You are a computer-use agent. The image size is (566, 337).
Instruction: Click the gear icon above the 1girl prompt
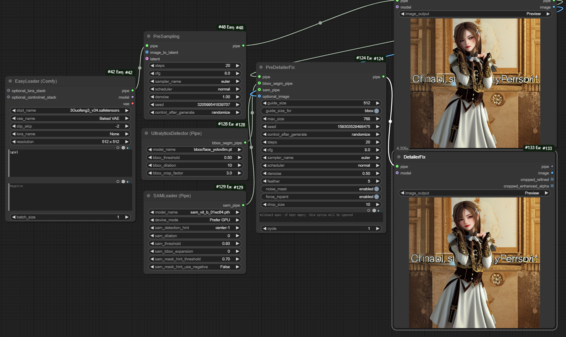(x=123, y=148)
